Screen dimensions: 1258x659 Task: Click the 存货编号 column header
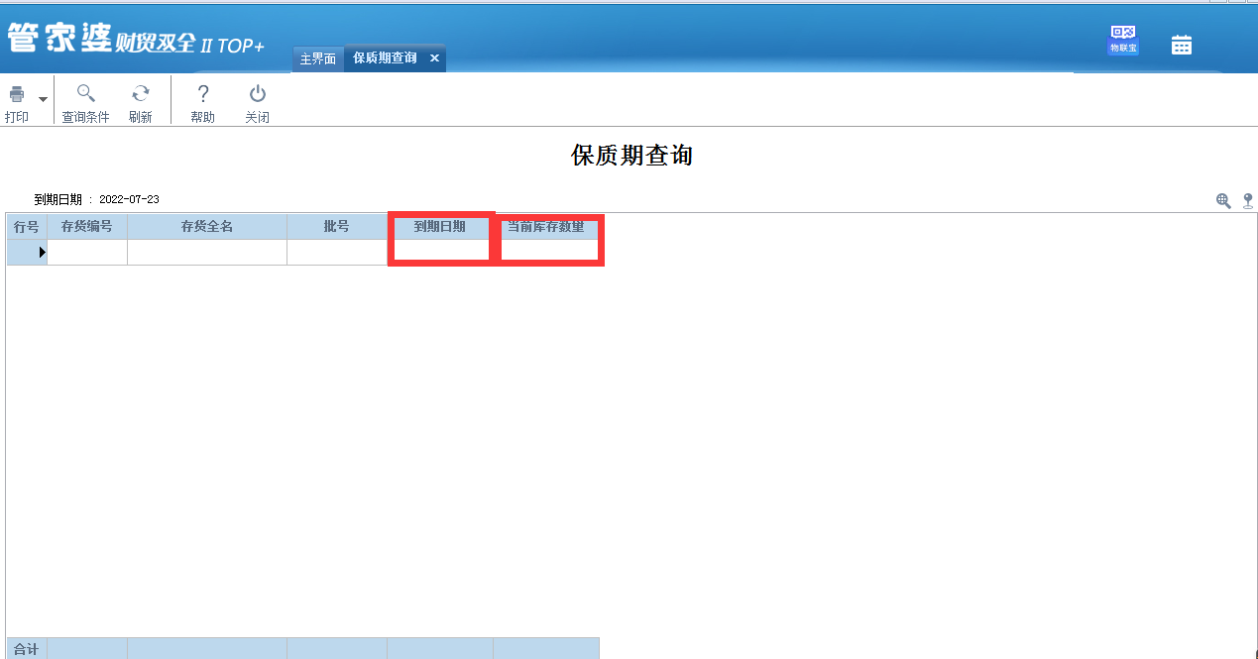coord(87,226)
